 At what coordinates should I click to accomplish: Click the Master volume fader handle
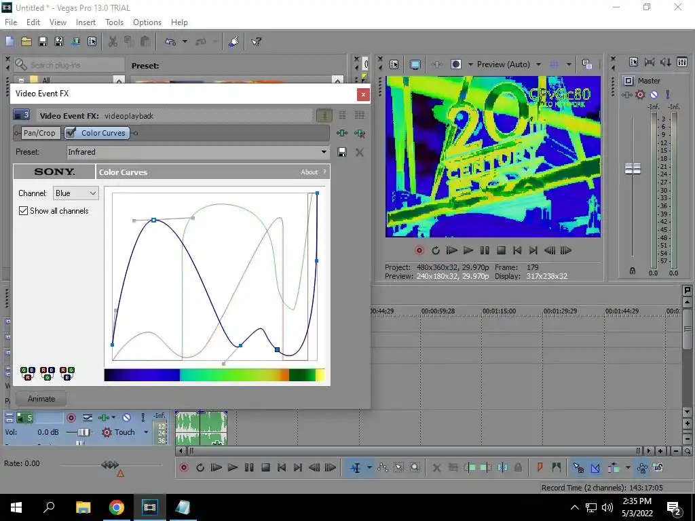(633, 168)
